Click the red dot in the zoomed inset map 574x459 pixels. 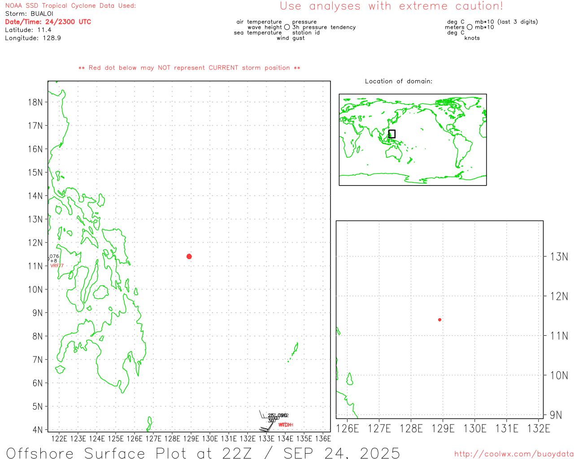coord(439,320)
